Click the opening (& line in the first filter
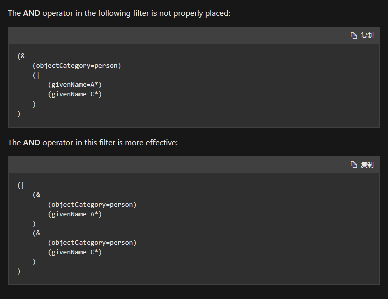This screenshot has width=388, height=299. (x=21, y=56)
